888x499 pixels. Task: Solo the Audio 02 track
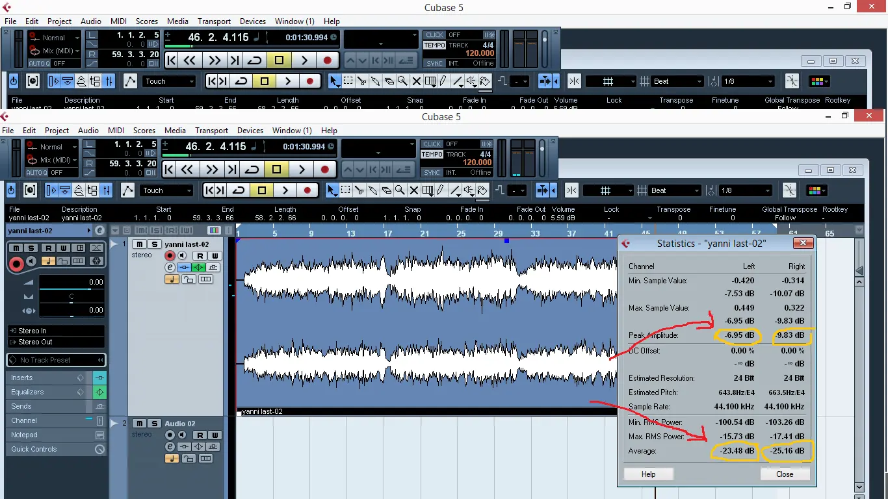pos(154,424)
